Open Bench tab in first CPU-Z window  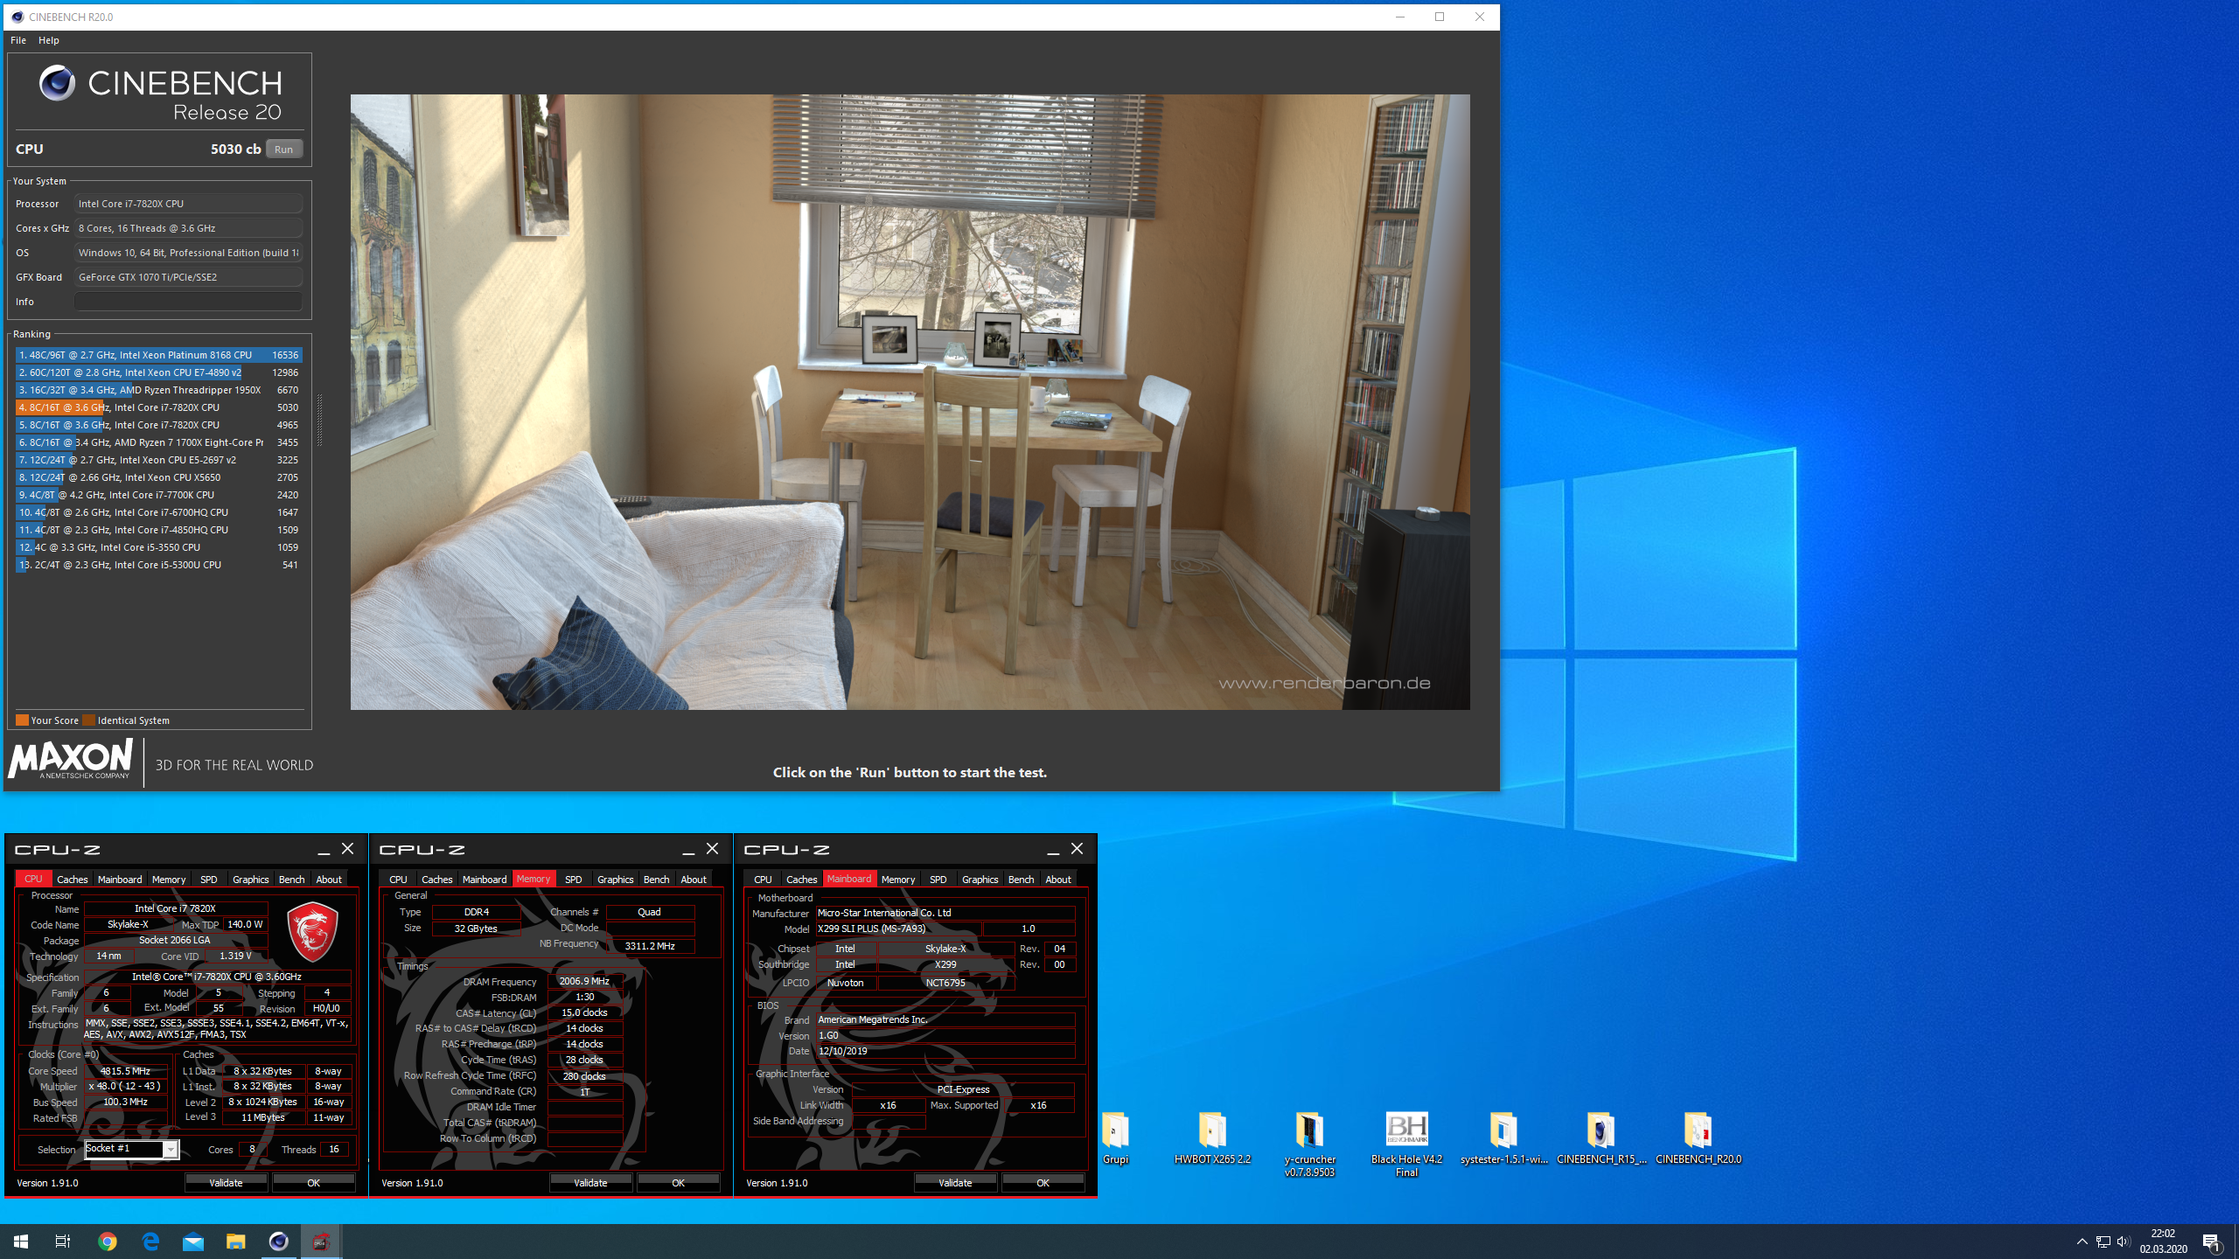pos(292,879)
